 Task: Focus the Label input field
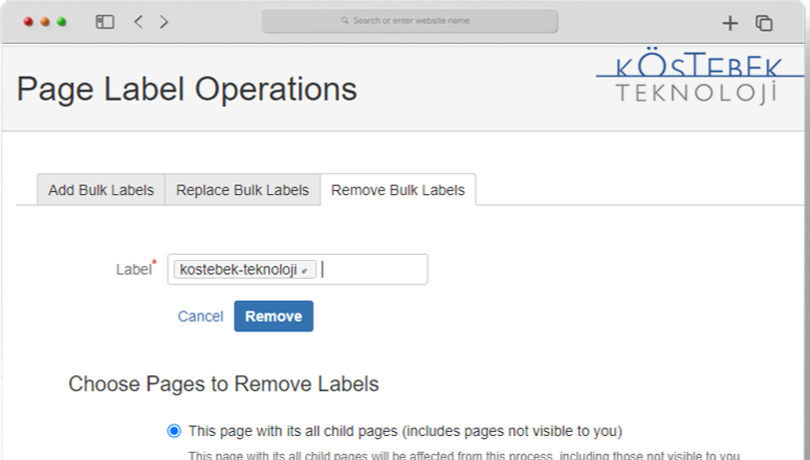tap(374, 269)
